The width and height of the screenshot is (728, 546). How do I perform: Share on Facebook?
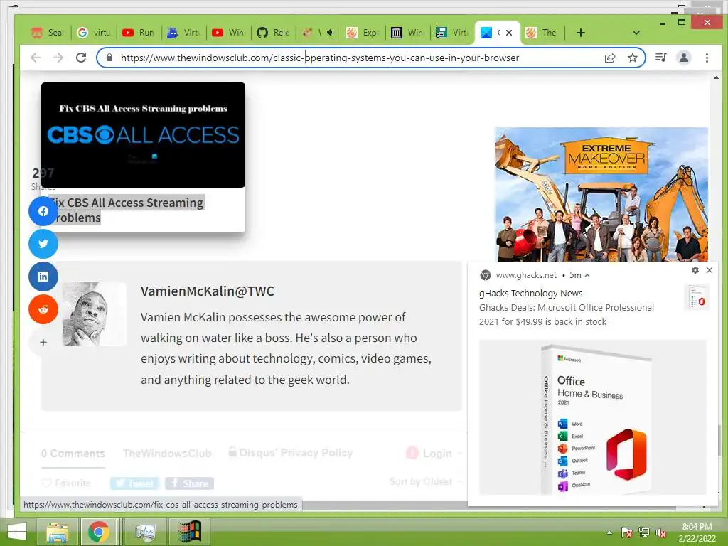point(43,211)
